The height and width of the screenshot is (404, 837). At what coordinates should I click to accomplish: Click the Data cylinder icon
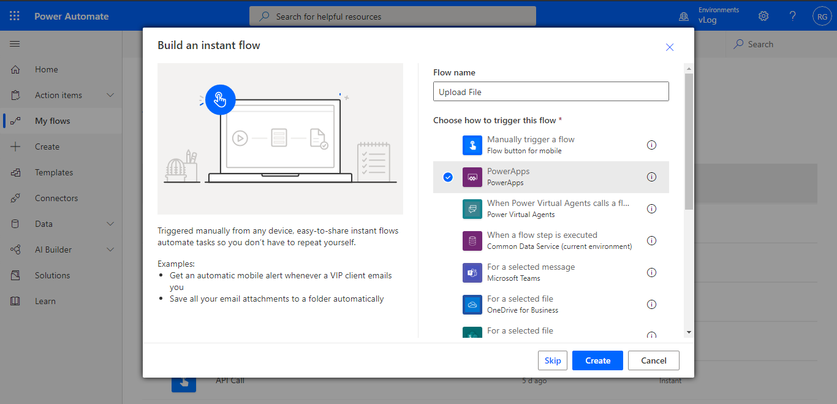pos(16,224)
